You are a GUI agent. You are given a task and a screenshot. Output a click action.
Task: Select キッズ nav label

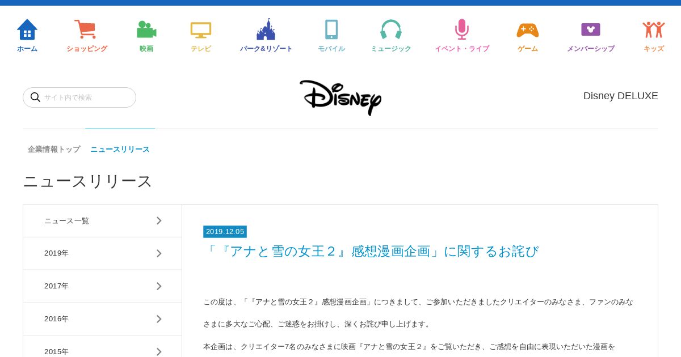[x=654, y=49]
